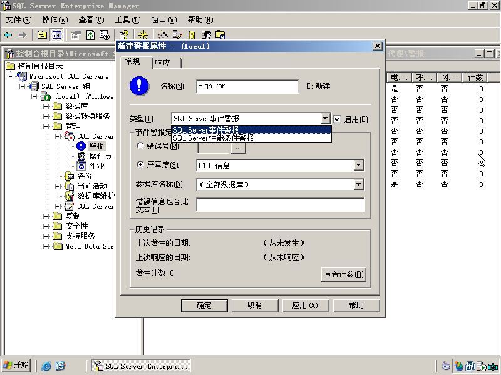
Task: Open the 文件 menu
Action: tap(19, 20)
